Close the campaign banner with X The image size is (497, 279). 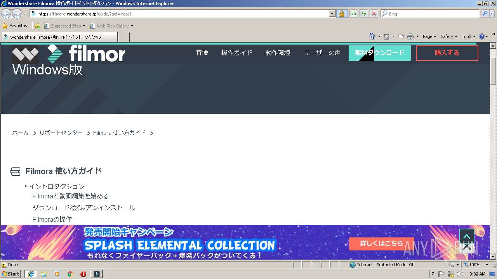pyautogui.click(x=467, y=247)
